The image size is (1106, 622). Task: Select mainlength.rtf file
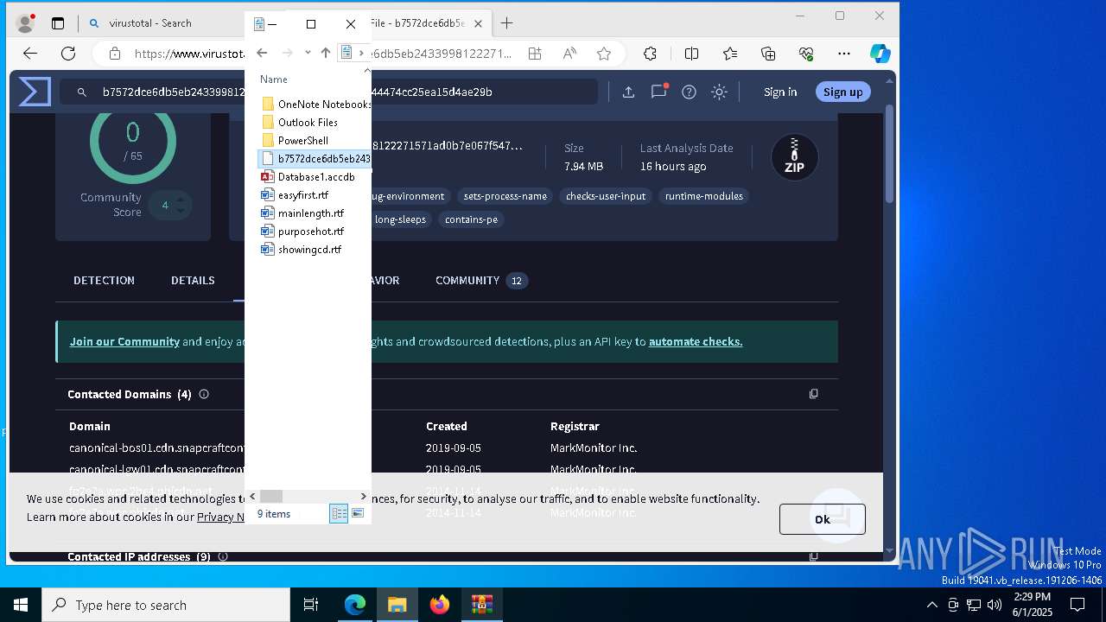(x=302, y=213)
